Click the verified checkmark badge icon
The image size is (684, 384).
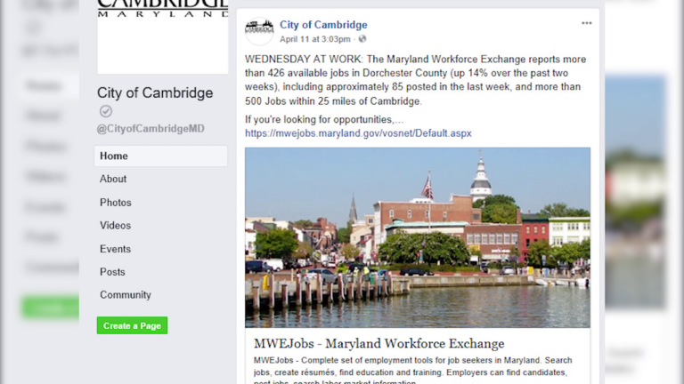[106, 111]
